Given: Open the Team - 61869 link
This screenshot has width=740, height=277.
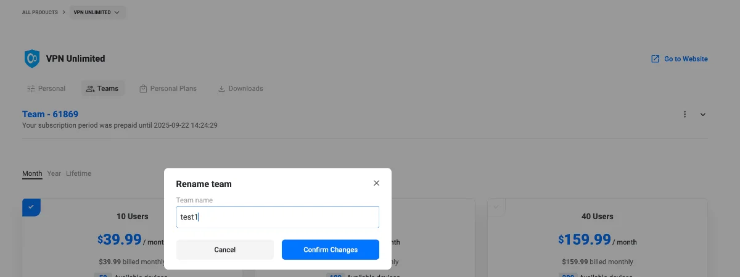Looking at the screenshot, I should [50, 114].
